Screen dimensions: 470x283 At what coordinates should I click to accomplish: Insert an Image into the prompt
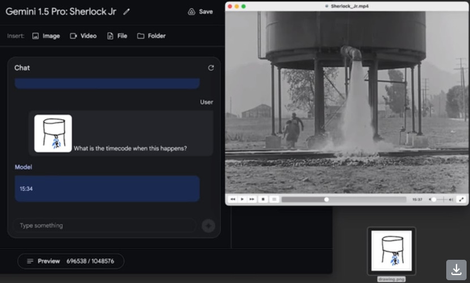click(x=46, y=36)
